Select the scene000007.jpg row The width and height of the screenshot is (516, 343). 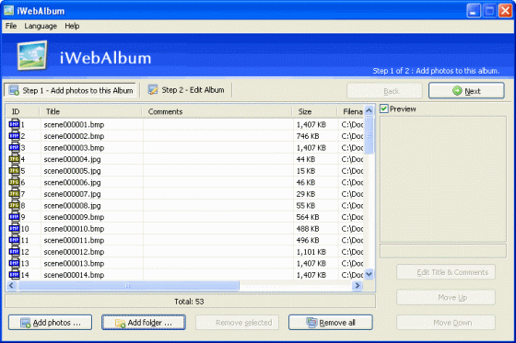click(185, 194)
